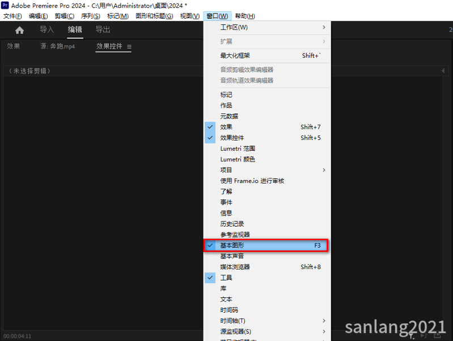453x341 pixels.
Task: Select the 效果 panel tab
Action: (13, 46)
